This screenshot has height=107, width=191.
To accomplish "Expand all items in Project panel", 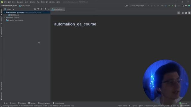I will pyautogui.click(x=38, y=9).
